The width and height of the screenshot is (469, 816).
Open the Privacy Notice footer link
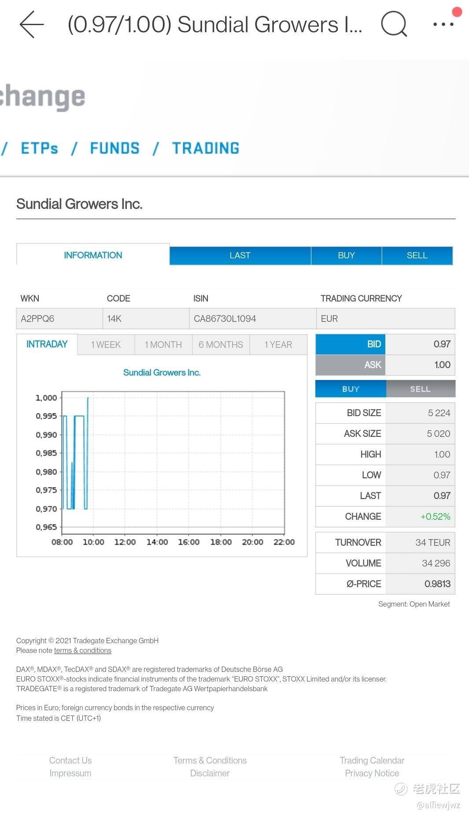372,773
